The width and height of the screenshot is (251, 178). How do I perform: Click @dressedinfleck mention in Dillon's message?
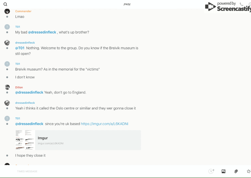[x=29, y=92]
